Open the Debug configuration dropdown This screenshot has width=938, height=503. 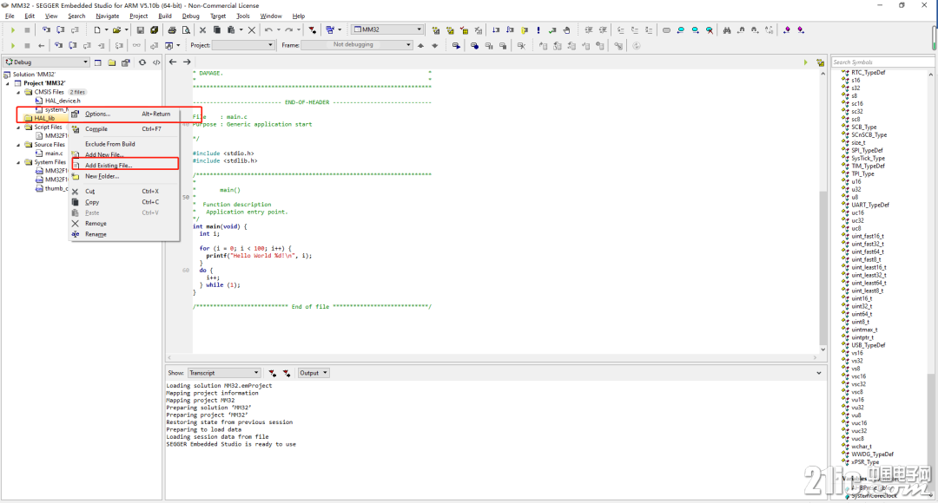click(x=47, y=62)
